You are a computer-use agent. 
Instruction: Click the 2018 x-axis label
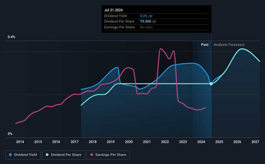click(x=93, y=142)
